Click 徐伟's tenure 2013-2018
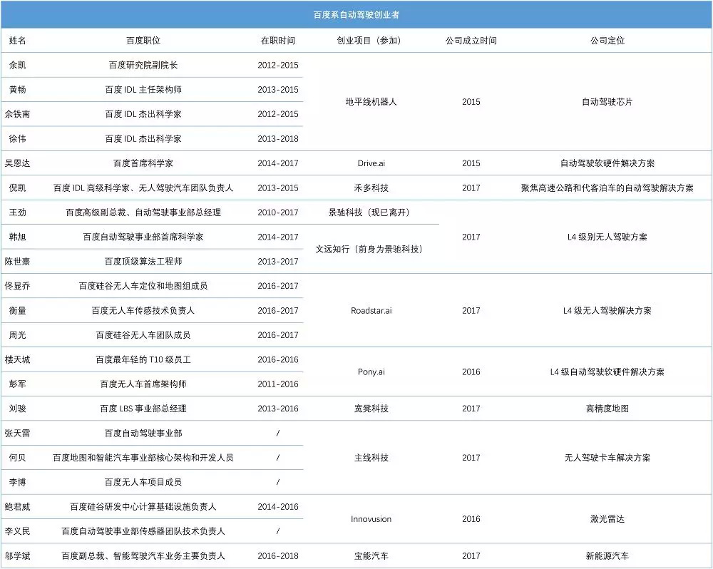 (278, 139)
